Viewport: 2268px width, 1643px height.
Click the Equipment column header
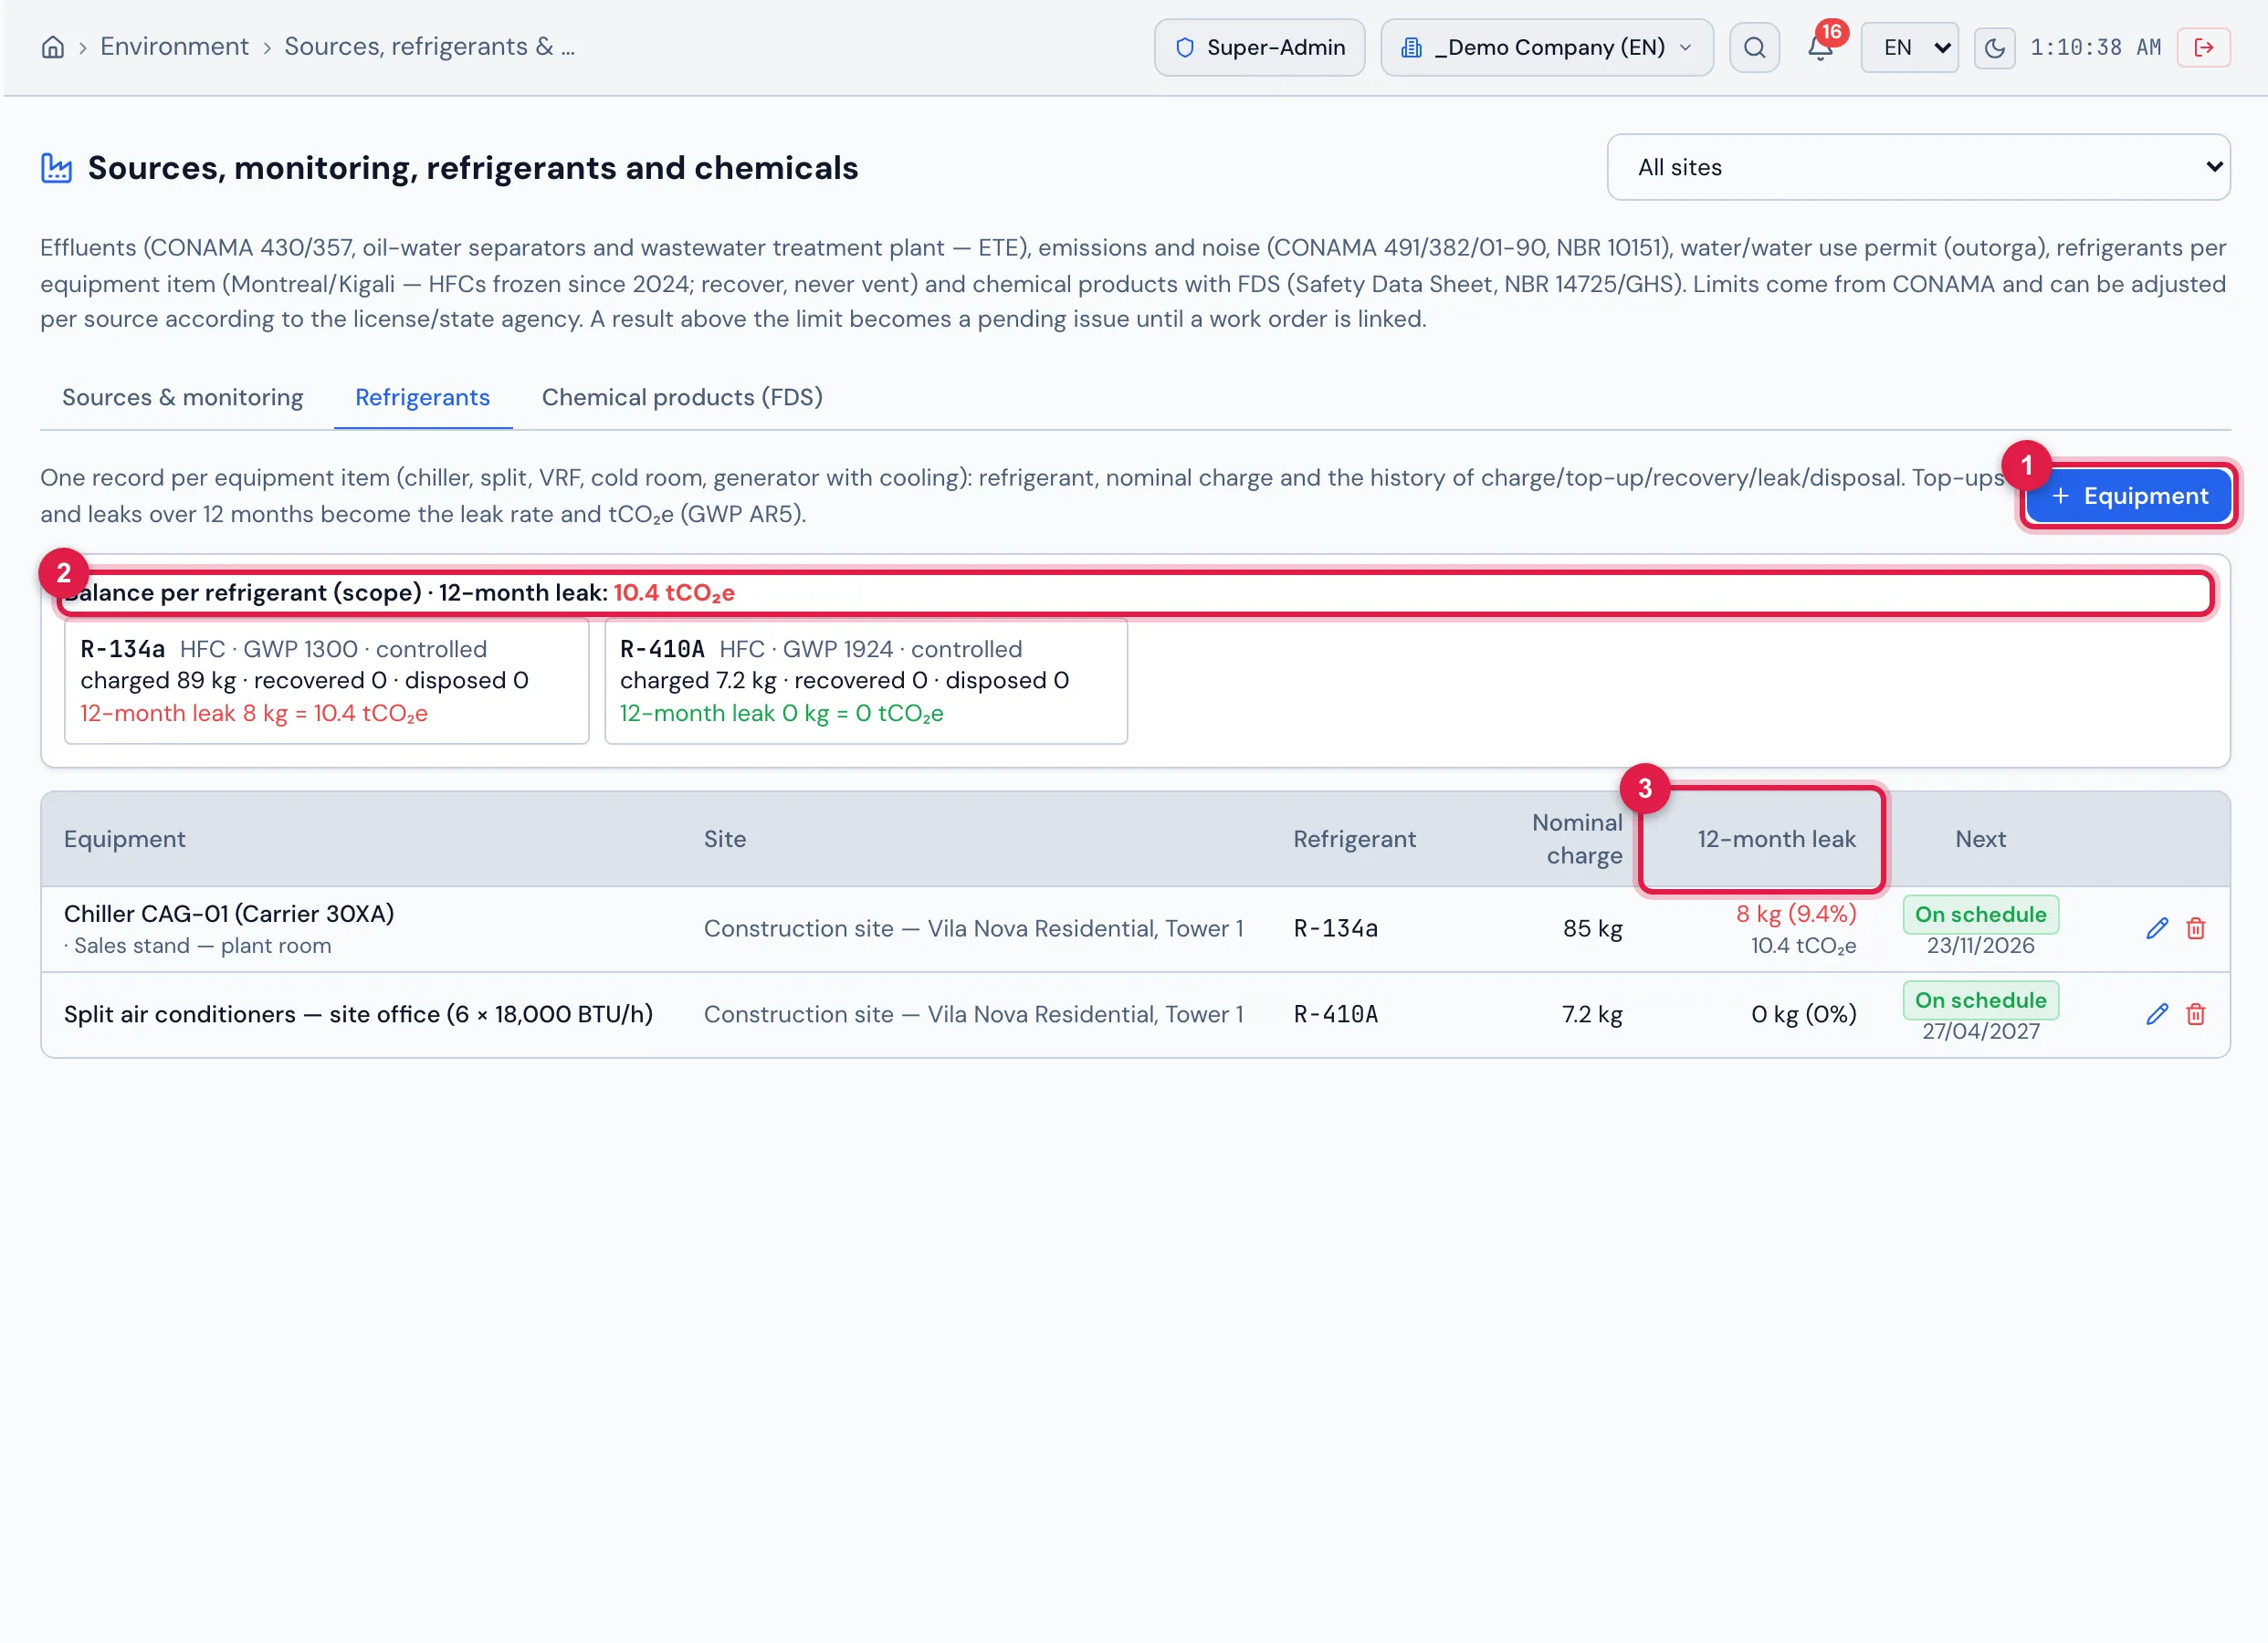(x=124, y=839)
